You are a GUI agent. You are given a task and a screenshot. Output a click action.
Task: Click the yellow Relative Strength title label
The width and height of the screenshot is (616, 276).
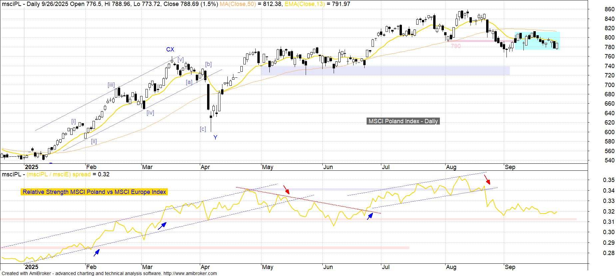(x=94, y=192)
